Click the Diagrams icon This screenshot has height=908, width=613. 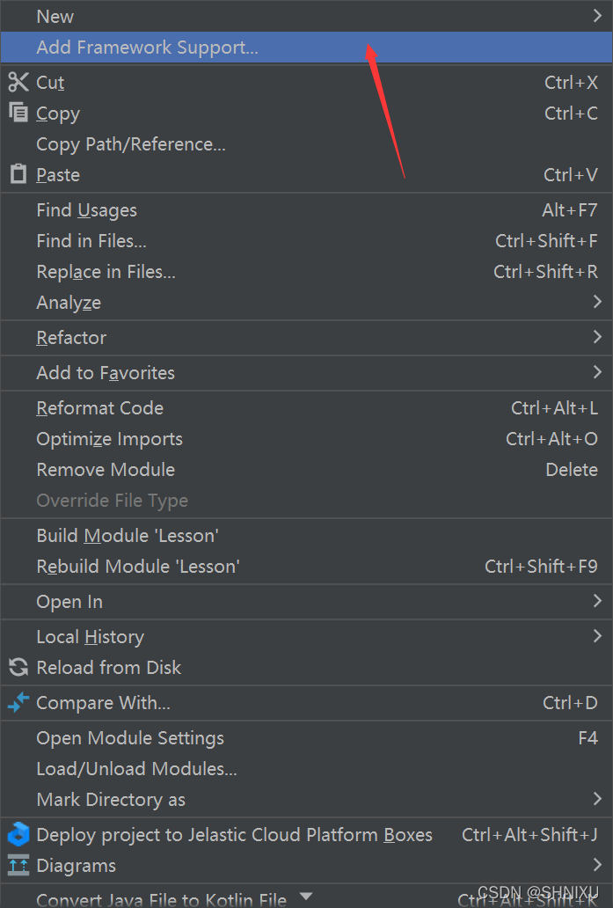pos(18,865)
